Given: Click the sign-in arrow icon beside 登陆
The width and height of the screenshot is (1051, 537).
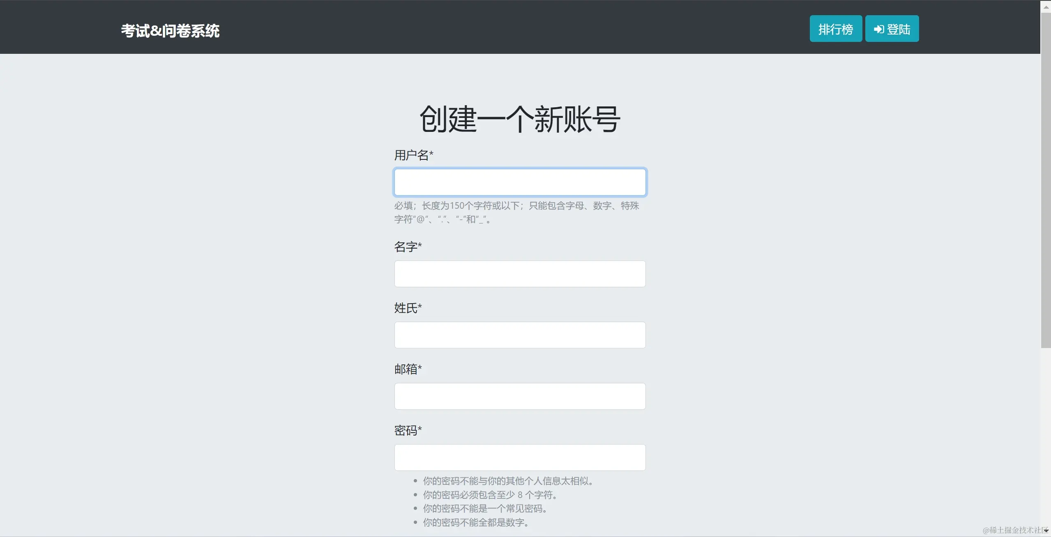Looking at the screenshot, I should tap(878, 29).
